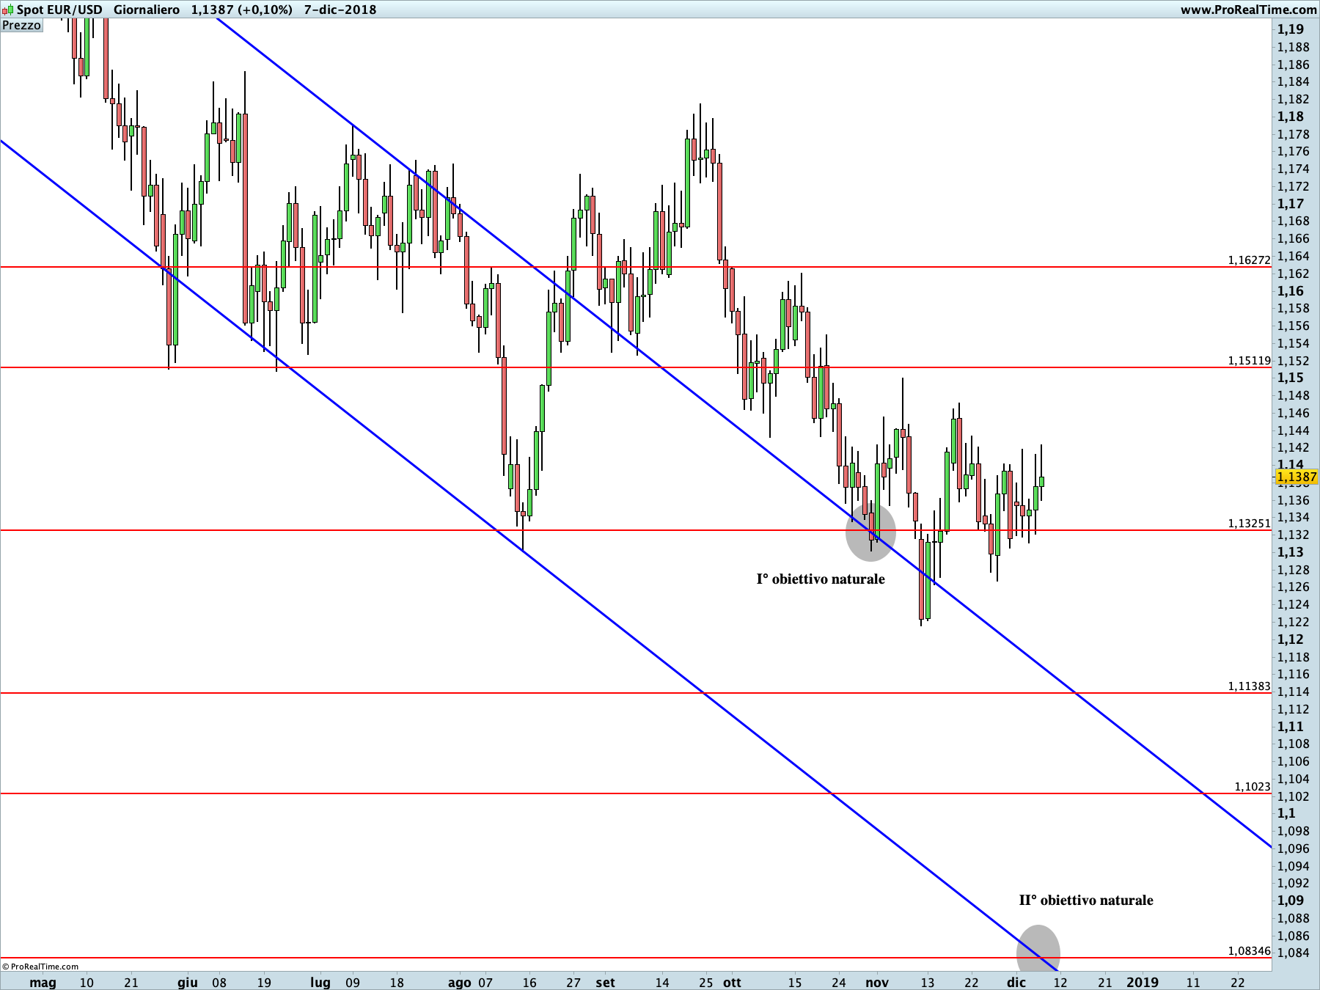Click the 1,16272 level label
The height and width of the screenshot is (990, 1320).
coord(1249,260)
